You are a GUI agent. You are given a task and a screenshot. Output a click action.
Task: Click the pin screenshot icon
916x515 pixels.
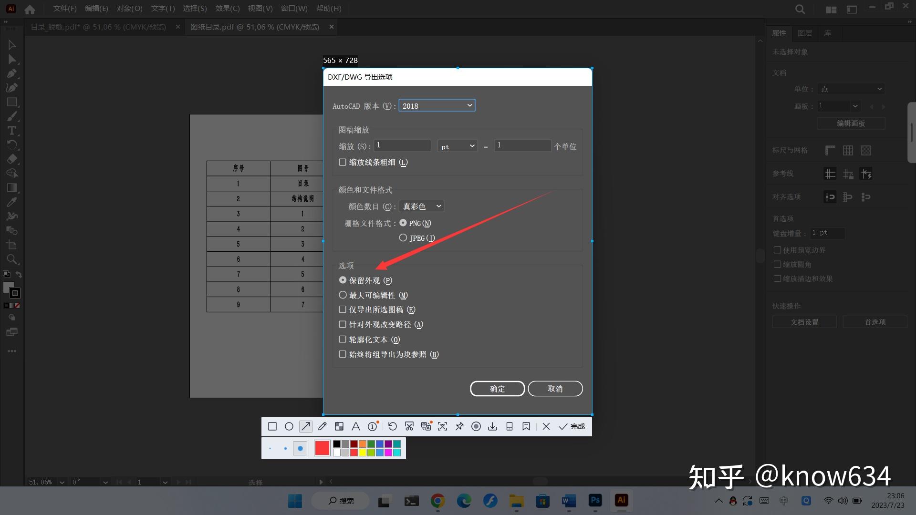pyautogui.click(x=459, y=426)
